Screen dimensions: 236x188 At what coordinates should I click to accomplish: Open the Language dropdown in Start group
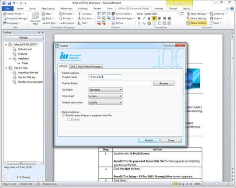(11, 23)
